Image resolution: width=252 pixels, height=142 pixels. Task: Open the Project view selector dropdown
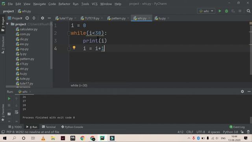click(x=15, y=18)
